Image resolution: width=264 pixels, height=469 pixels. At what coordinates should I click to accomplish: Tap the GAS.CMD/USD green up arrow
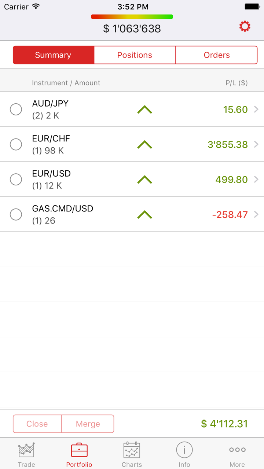[144, 214]
